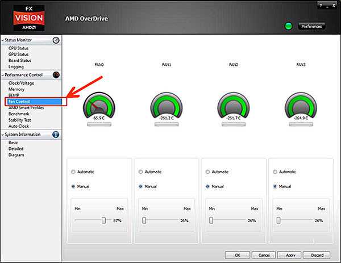Viewport: 341px width, 263px height.
Task: Select Fan Control in sidebar
Action: [x=35, y=102]
